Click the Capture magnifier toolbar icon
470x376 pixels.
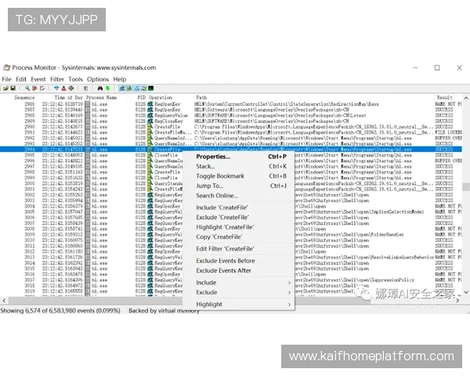(27, 89)
